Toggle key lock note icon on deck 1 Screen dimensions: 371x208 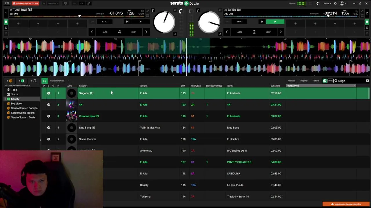153,10
